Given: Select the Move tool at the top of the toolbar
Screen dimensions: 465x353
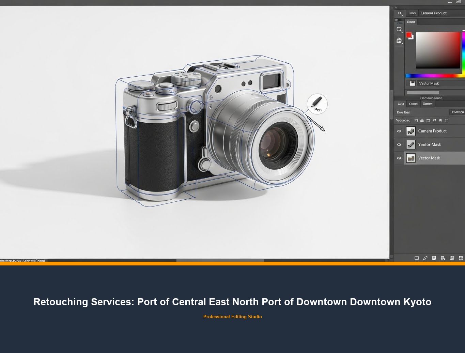Looking at the screenshot, I should coord(399,13).
